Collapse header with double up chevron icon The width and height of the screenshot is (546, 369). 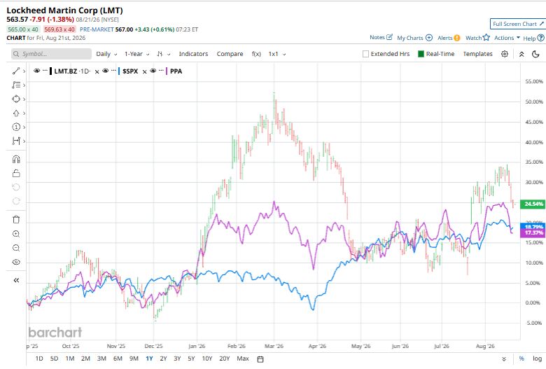(521, 54)
